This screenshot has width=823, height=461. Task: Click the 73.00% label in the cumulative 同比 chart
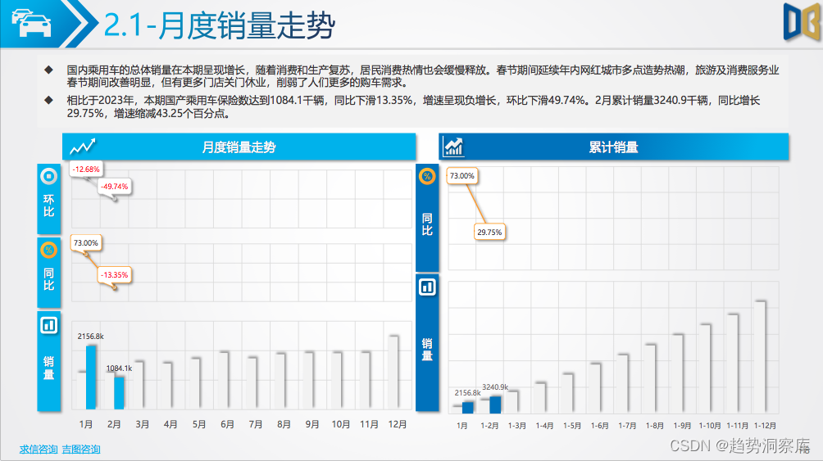pyautogui.click(x=462, y=176)
